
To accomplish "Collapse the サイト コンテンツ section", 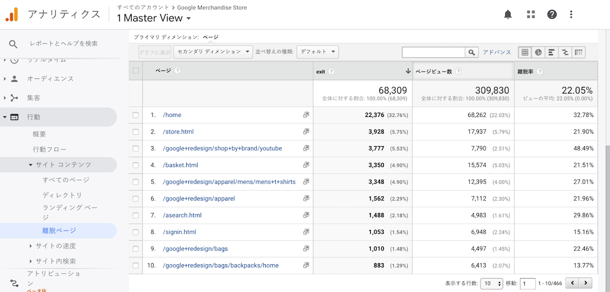I will [30, 165].
